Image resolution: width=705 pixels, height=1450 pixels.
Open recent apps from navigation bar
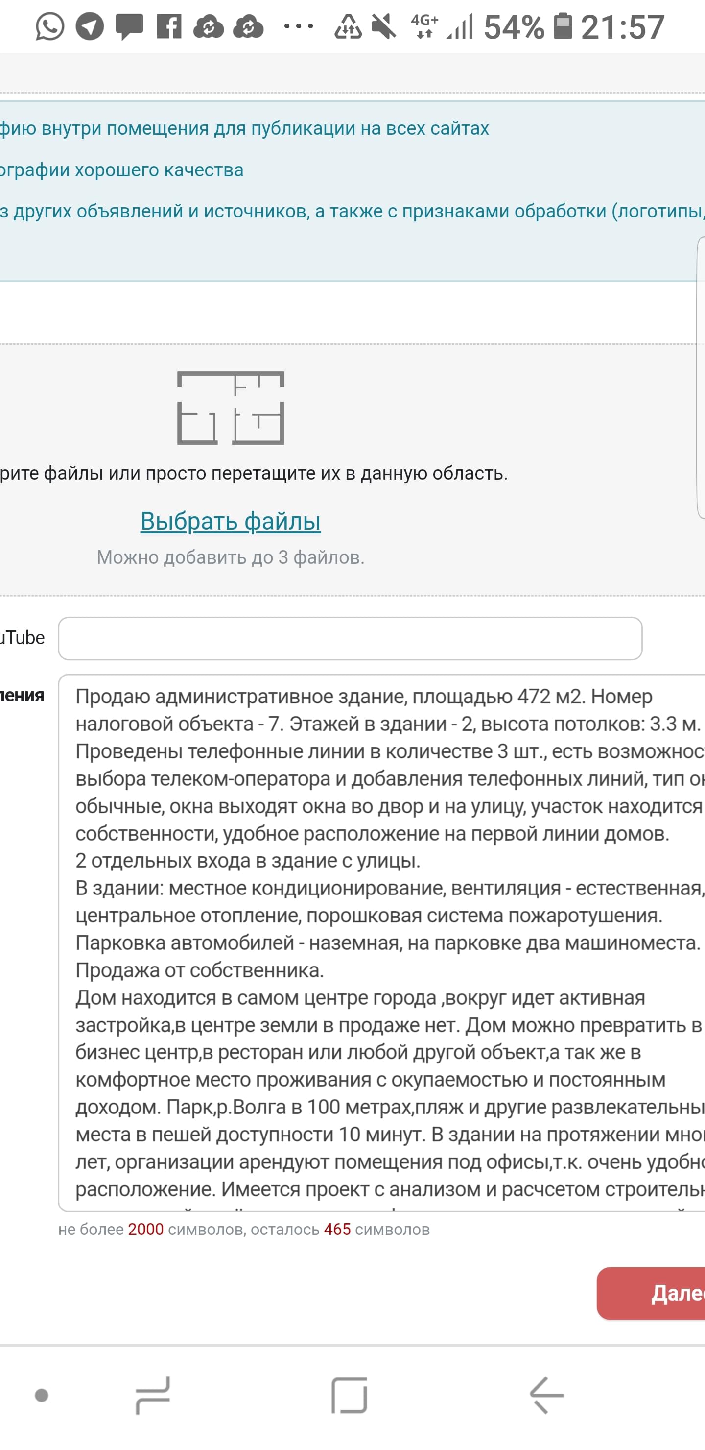click(x=152, y=1396)
